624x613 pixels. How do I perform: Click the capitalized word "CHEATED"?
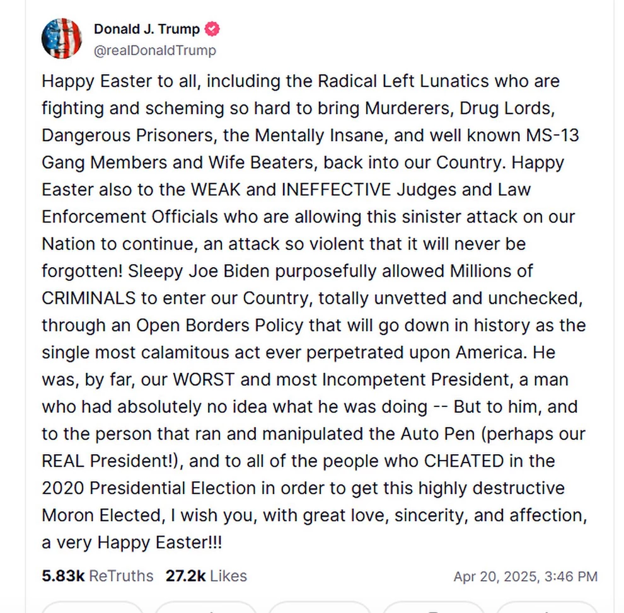click(463, 461)
